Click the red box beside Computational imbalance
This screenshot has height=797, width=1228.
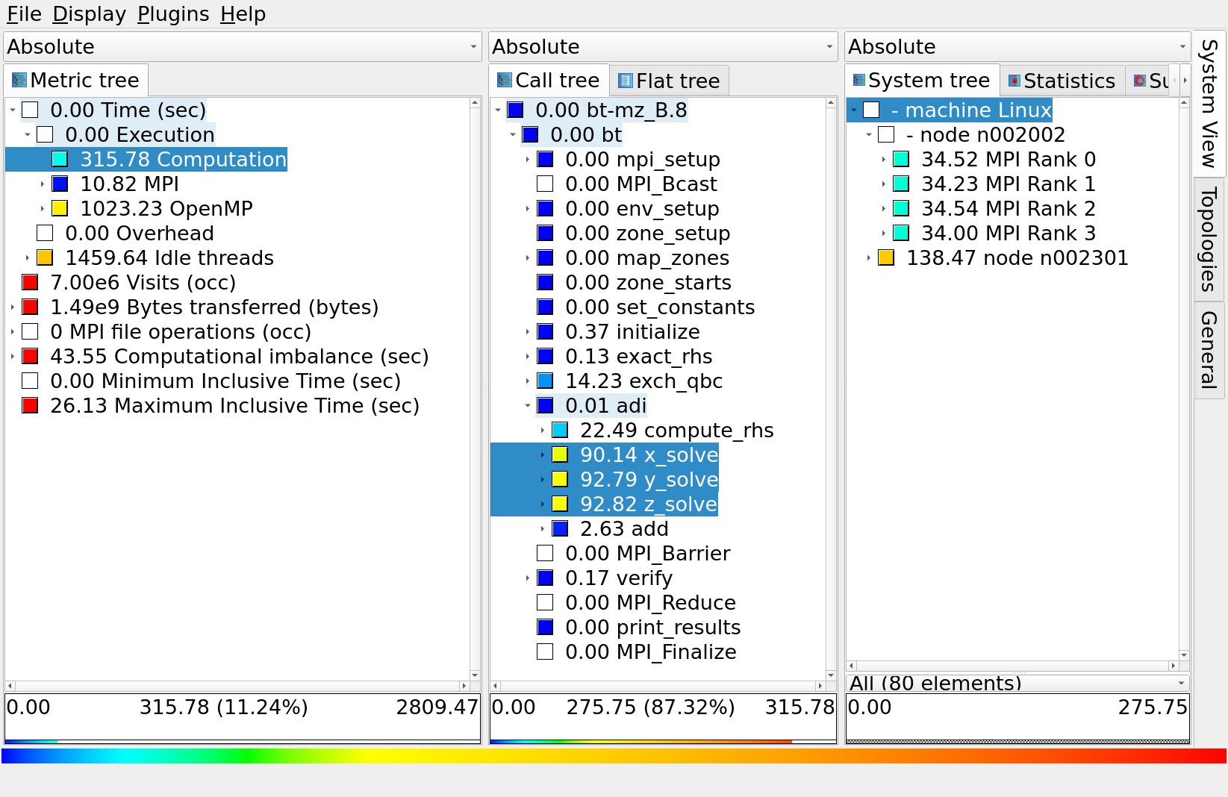tap(30, 356)
